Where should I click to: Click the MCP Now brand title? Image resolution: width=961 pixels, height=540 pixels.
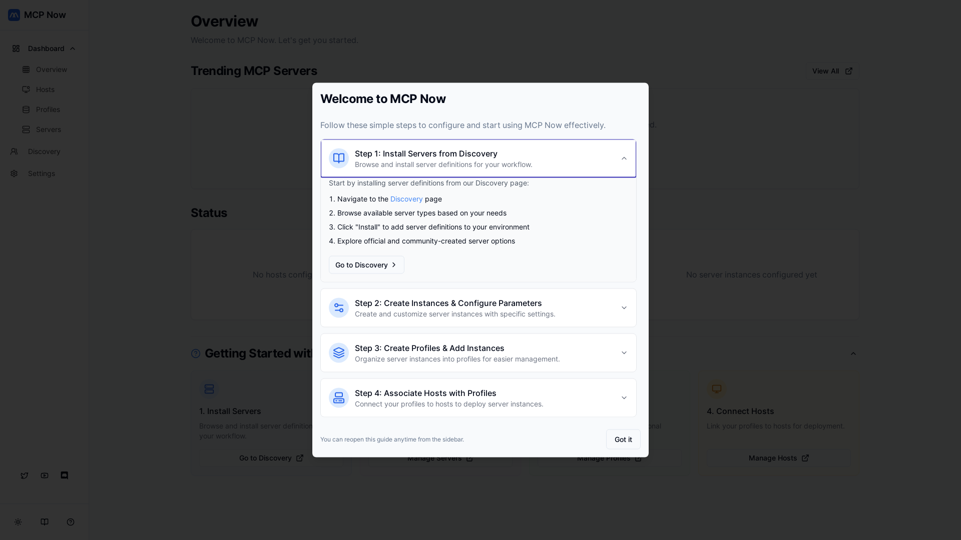point(45,15)
